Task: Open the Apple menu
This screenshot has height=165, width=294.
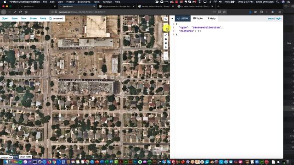Action: [5, 2]
